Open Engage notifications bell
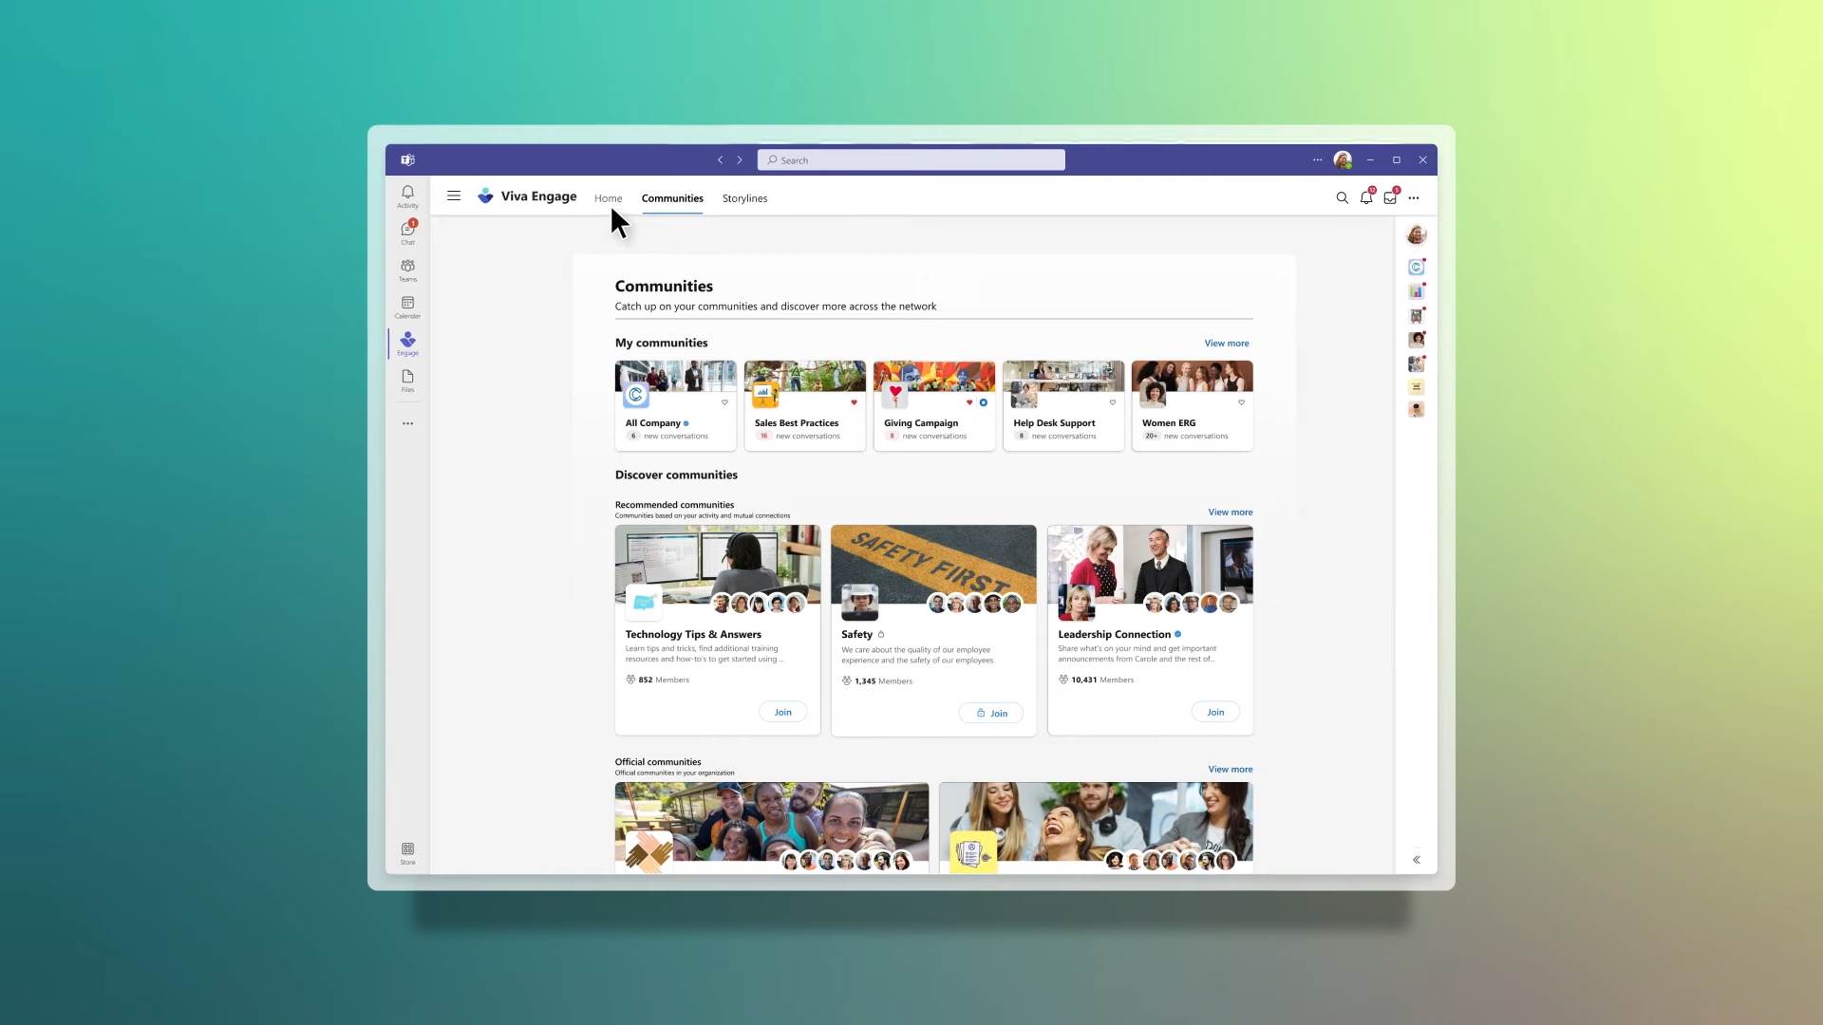 click(1366, 197)
